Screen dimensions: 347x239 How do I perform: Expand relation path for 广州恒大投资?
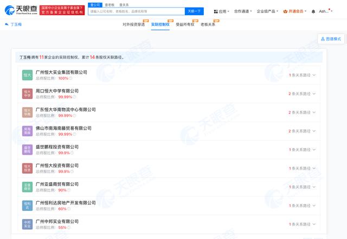[x=302, y=168]
